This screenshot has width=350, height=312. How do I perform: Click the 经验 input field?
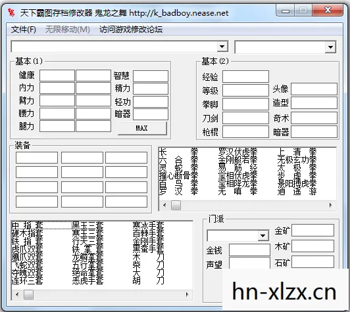(x=245, y=77)
